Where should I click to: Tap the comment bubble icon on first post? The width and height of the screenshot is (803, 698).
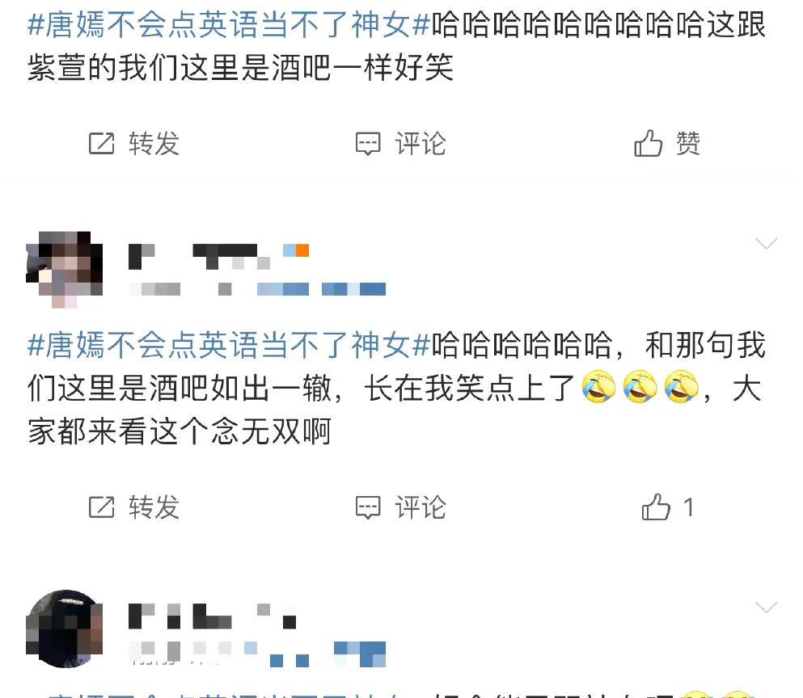[x=368, y=144]
